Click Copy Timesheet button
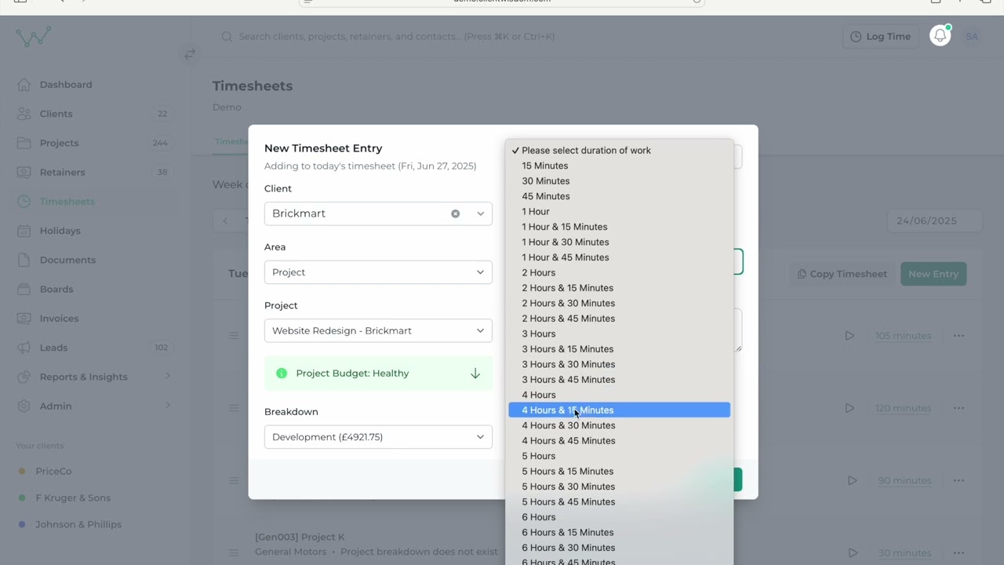Screen dimensions: 1004x565 [x=842, y=274]
